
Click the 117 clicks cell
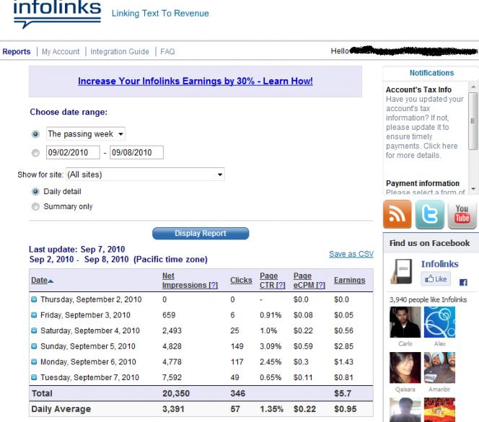pyautogui.click(x=237, y=362)
